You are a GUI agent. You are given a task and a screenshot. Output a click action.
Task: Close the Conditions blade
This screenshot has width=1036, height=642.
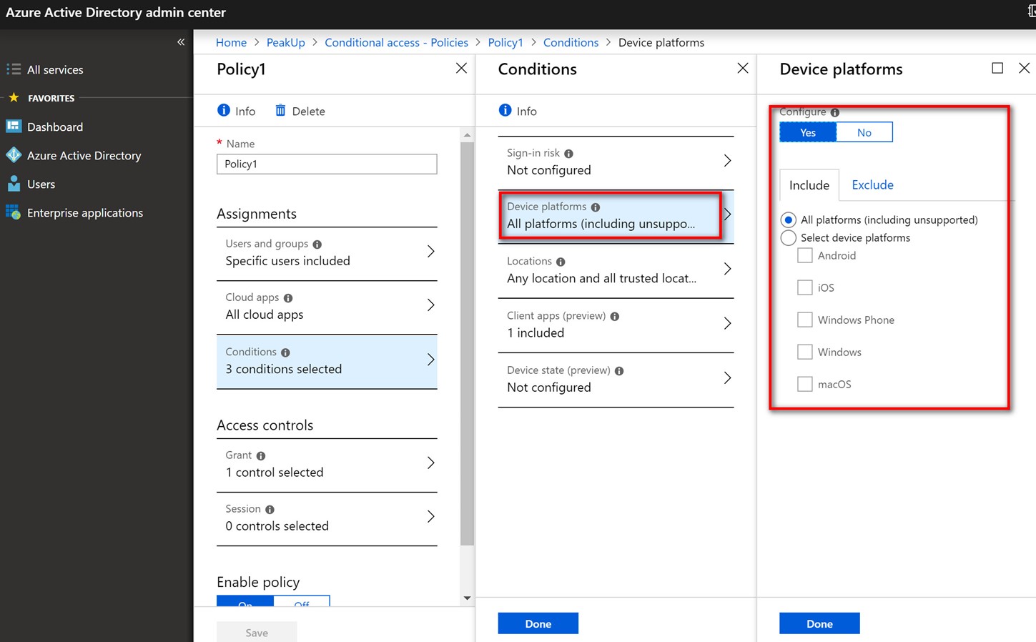click(x=743, y=68)
